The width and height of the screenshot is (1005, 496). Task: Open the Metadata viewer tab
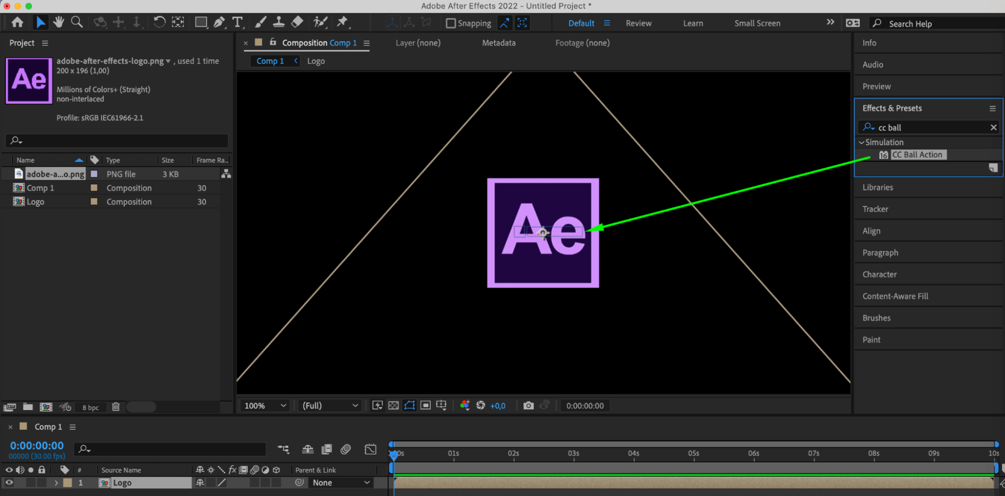tap(499, 43)
